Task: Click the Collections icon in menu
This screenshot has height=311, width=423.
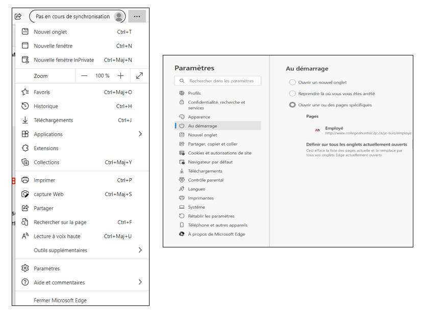Action: [25, 162]
